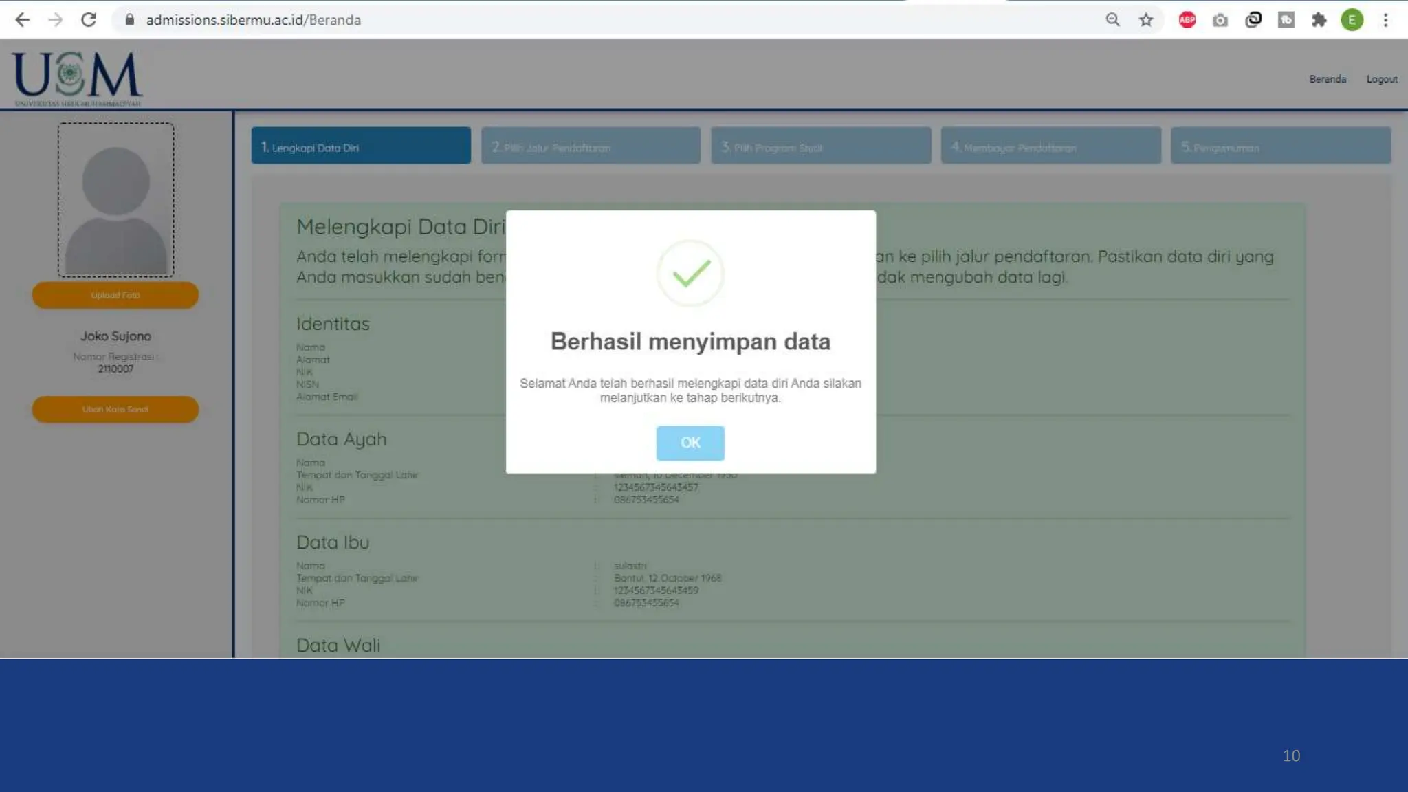Open the ABP extension icon
Screen dimensions: 1408x792
pos(1187,20)
